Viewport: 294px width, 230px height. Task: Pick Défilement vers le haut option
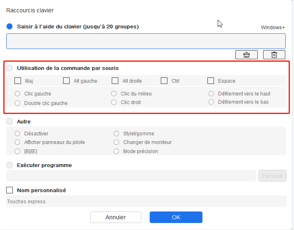tap(211, 93)
